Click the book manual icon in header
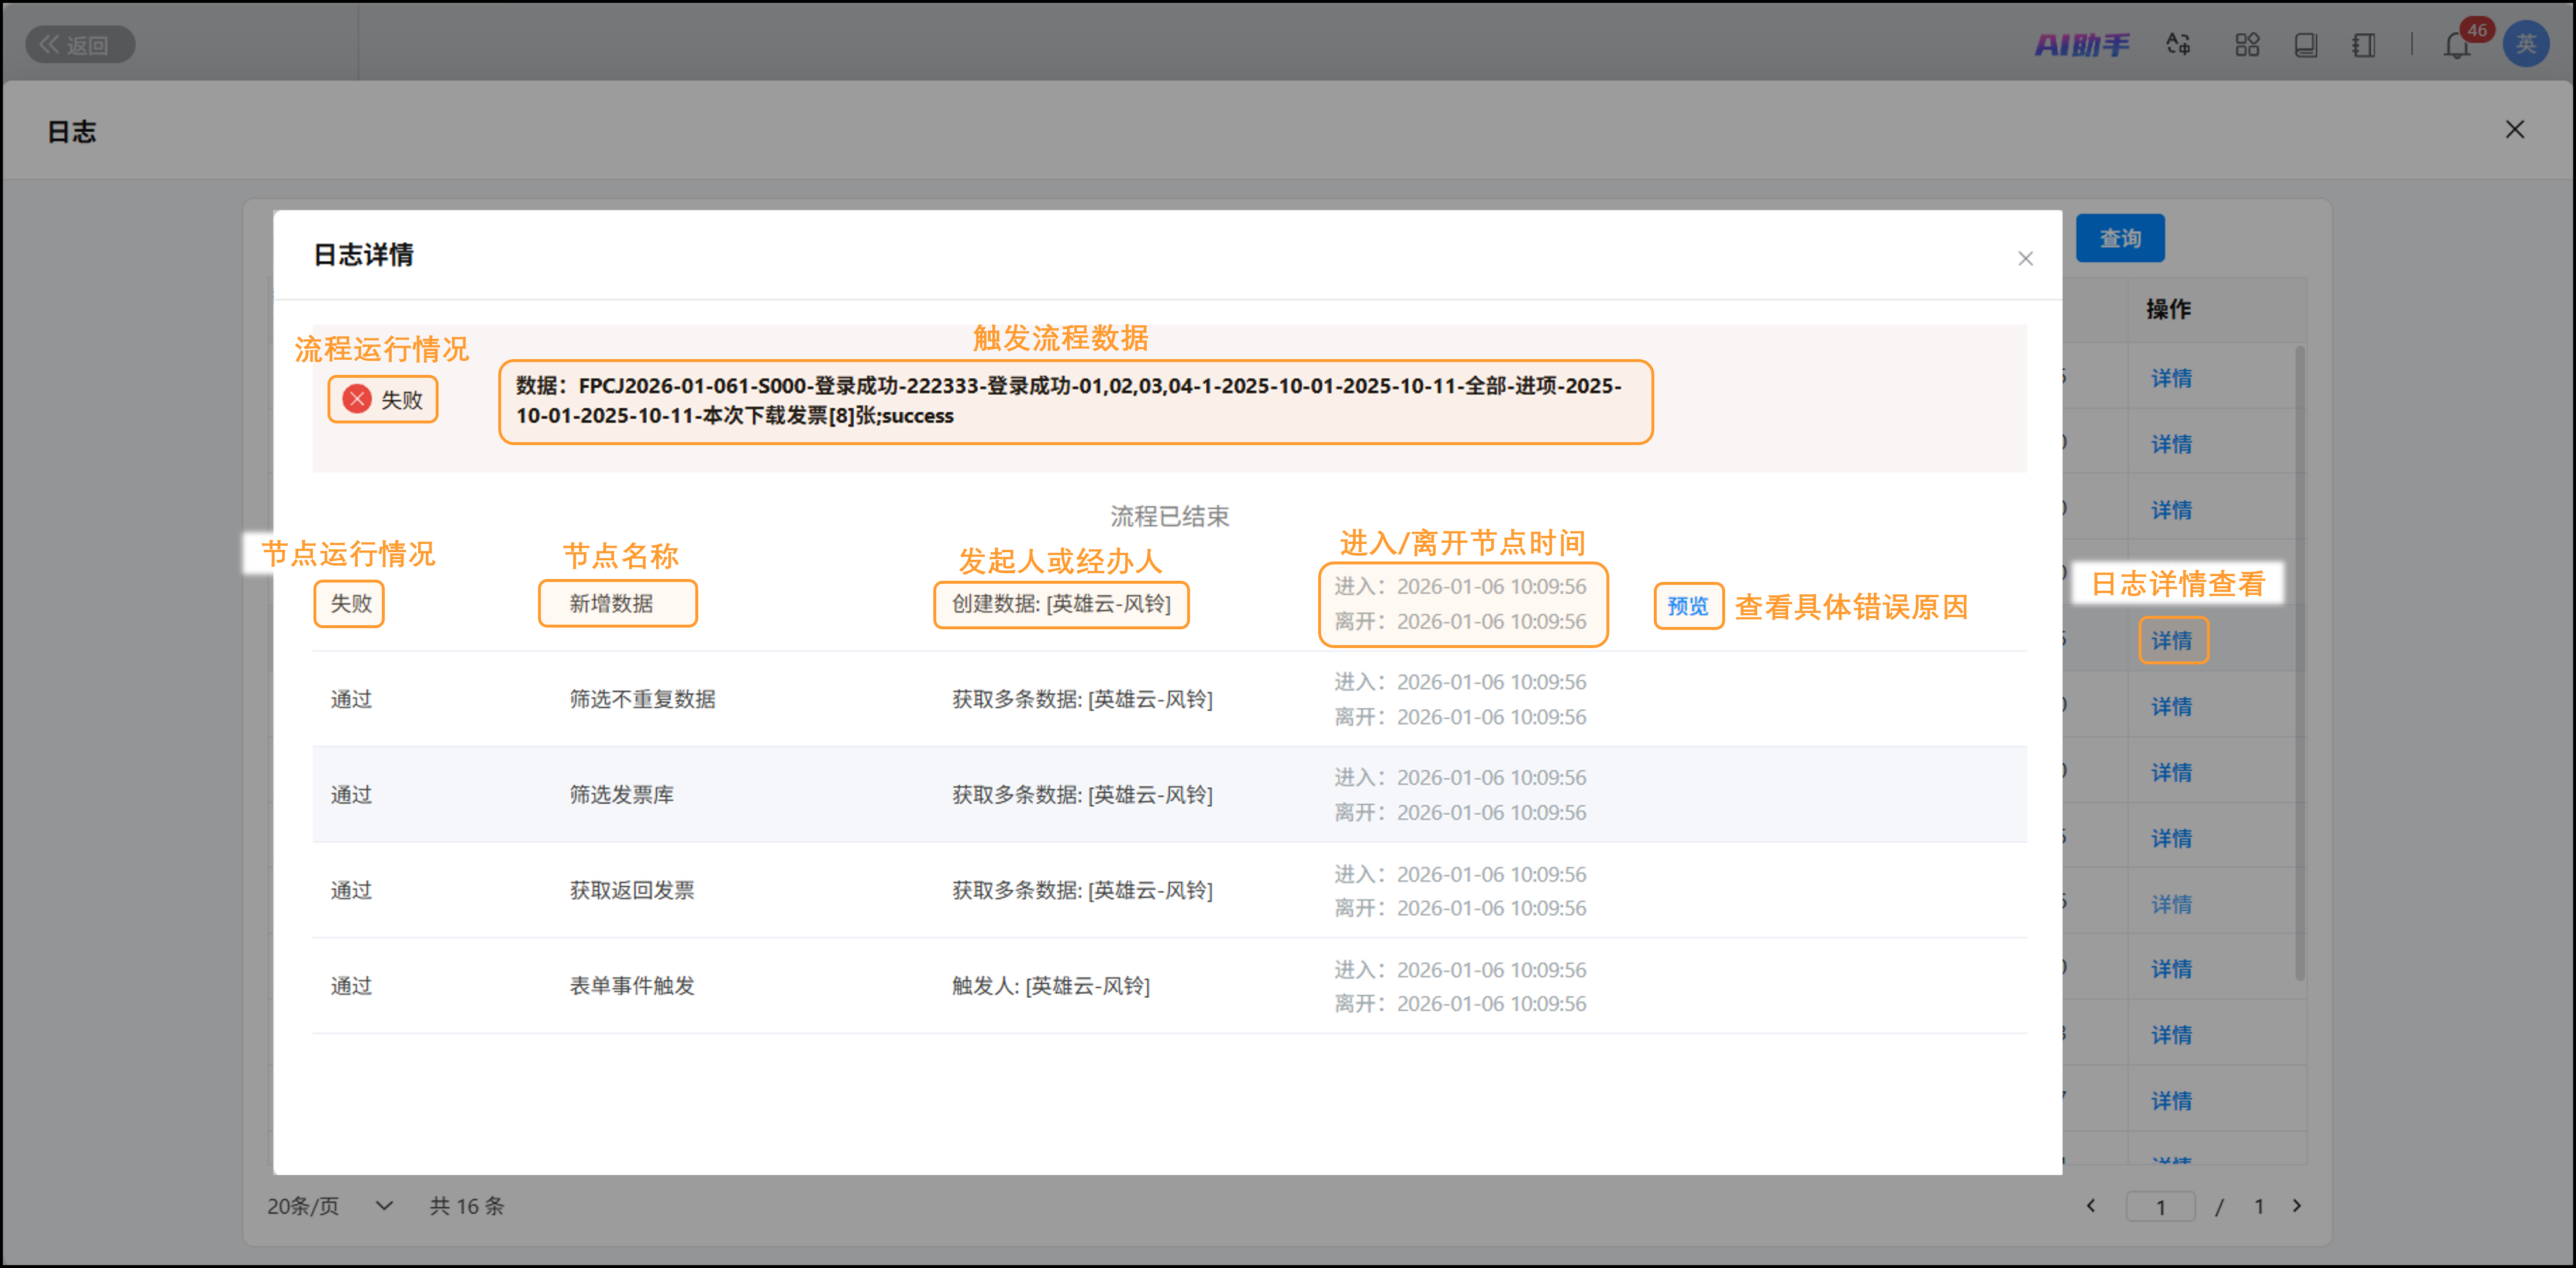The height and width of the screenshot is (1268, 2576). pos(2305,45)
